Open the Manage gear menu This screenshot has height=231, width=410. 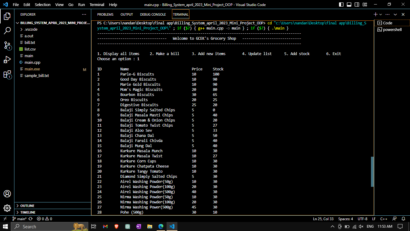[x=7, y=208]
